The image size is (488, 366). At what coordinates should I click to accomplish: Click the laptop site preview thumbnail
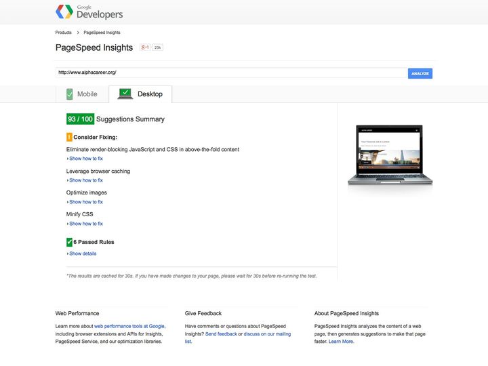pyautogui.click(x=390, y=155)
